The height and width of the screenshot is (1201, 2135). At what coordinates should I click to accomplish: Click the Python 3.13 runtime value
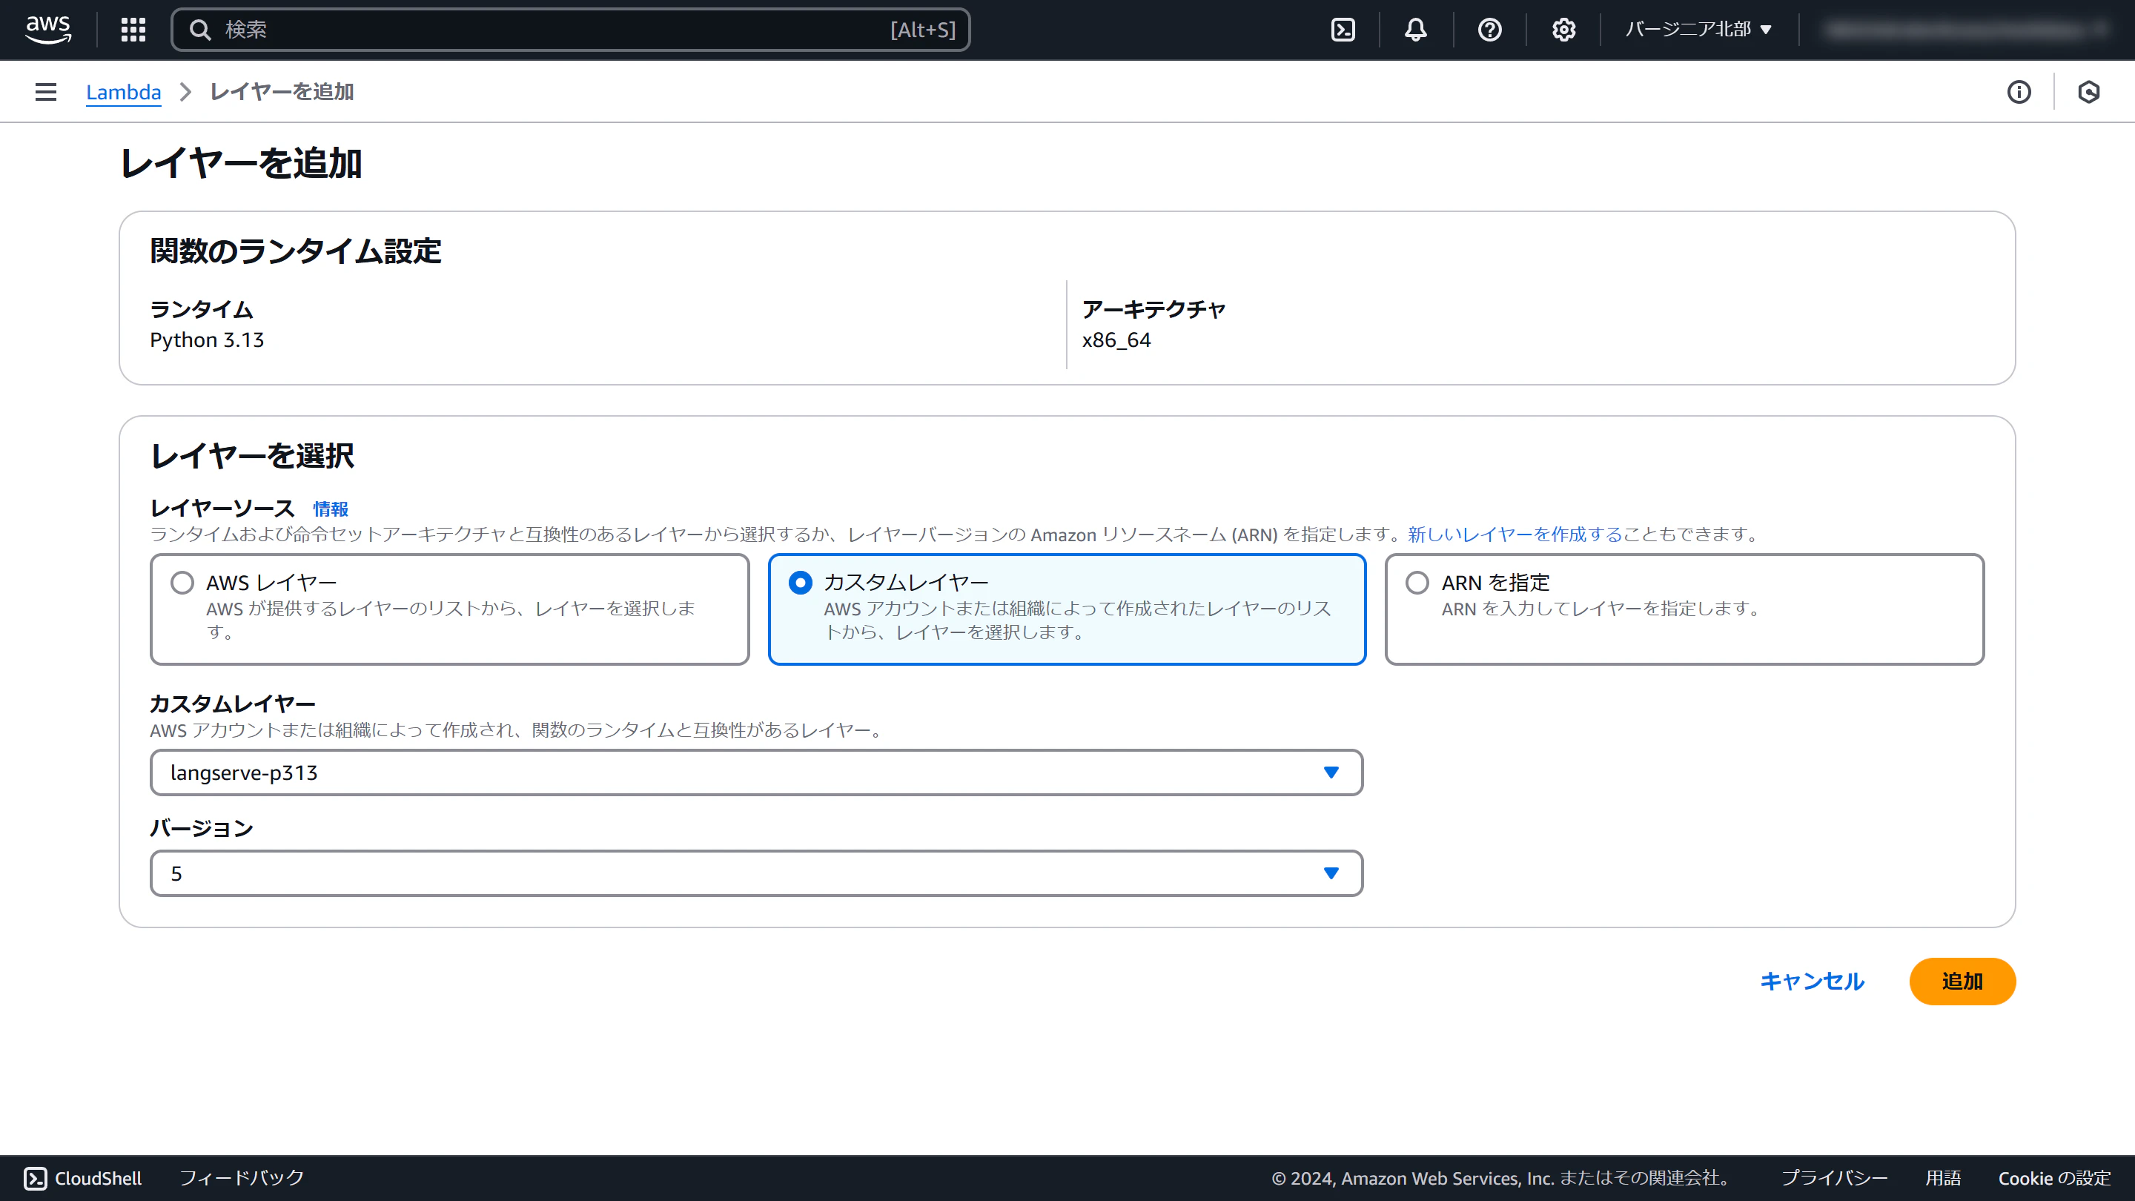[x=208, y=340]
